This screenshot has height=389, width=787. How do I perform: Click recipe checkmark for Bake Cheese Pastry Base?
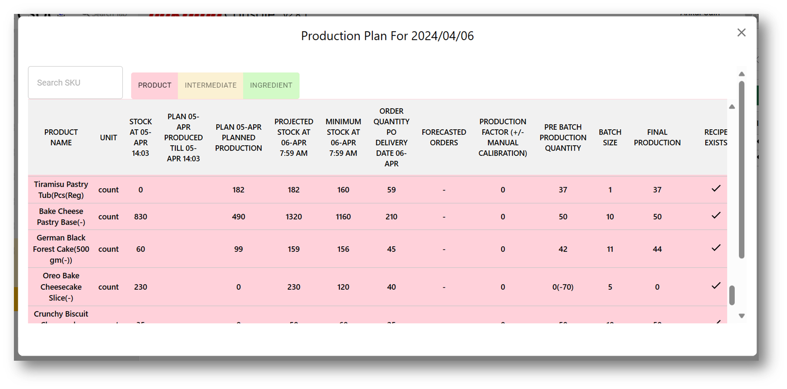pos(716,216)
